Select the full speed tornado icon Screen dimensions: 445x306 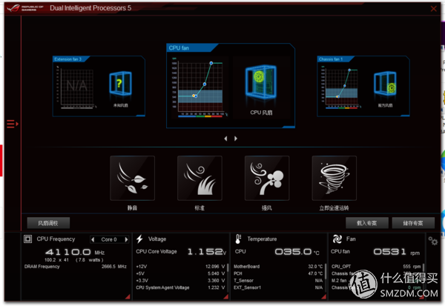pos(334,178)
